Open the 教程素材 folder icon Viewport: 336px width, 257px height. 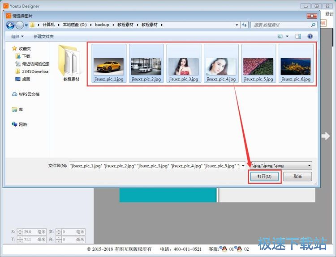71,63
